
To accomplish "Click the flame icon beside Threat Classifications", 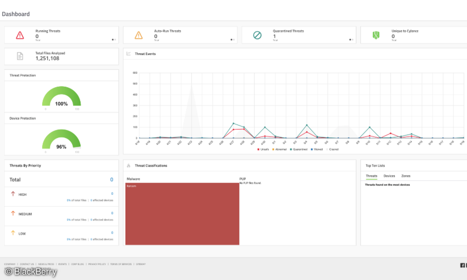I will click(x=128, y=166).
